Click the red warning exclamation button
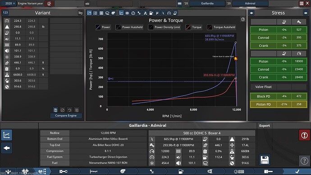 (304, 135)
